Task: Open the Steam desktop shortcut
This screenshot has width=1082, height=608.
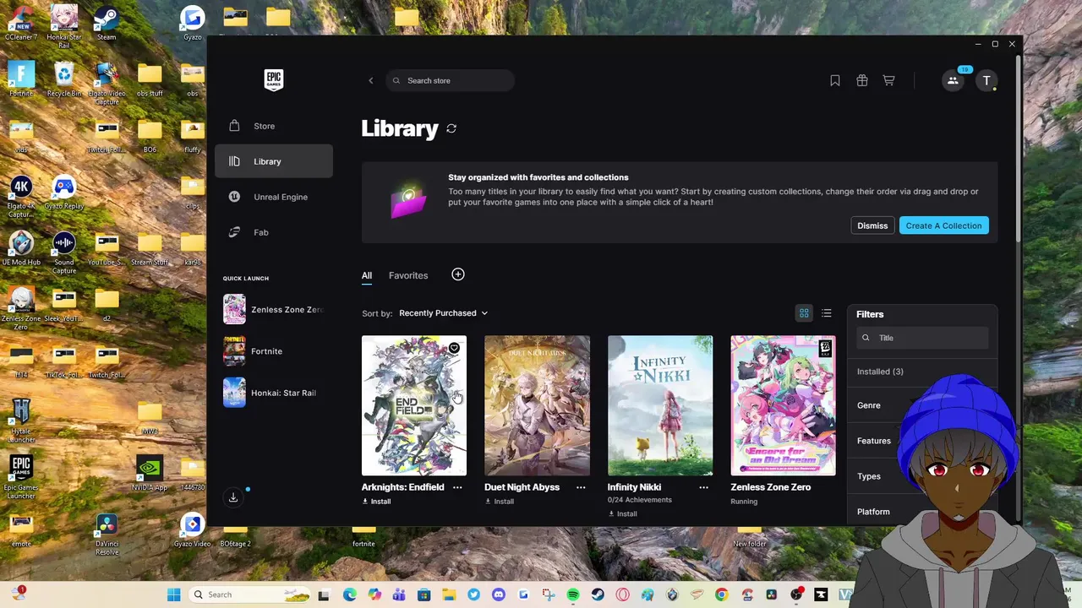Action: pos(107,23)
